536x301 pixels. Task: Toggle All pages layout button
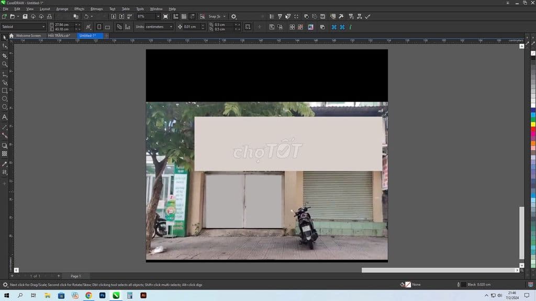pyautogui.click(x=119, y=27)
